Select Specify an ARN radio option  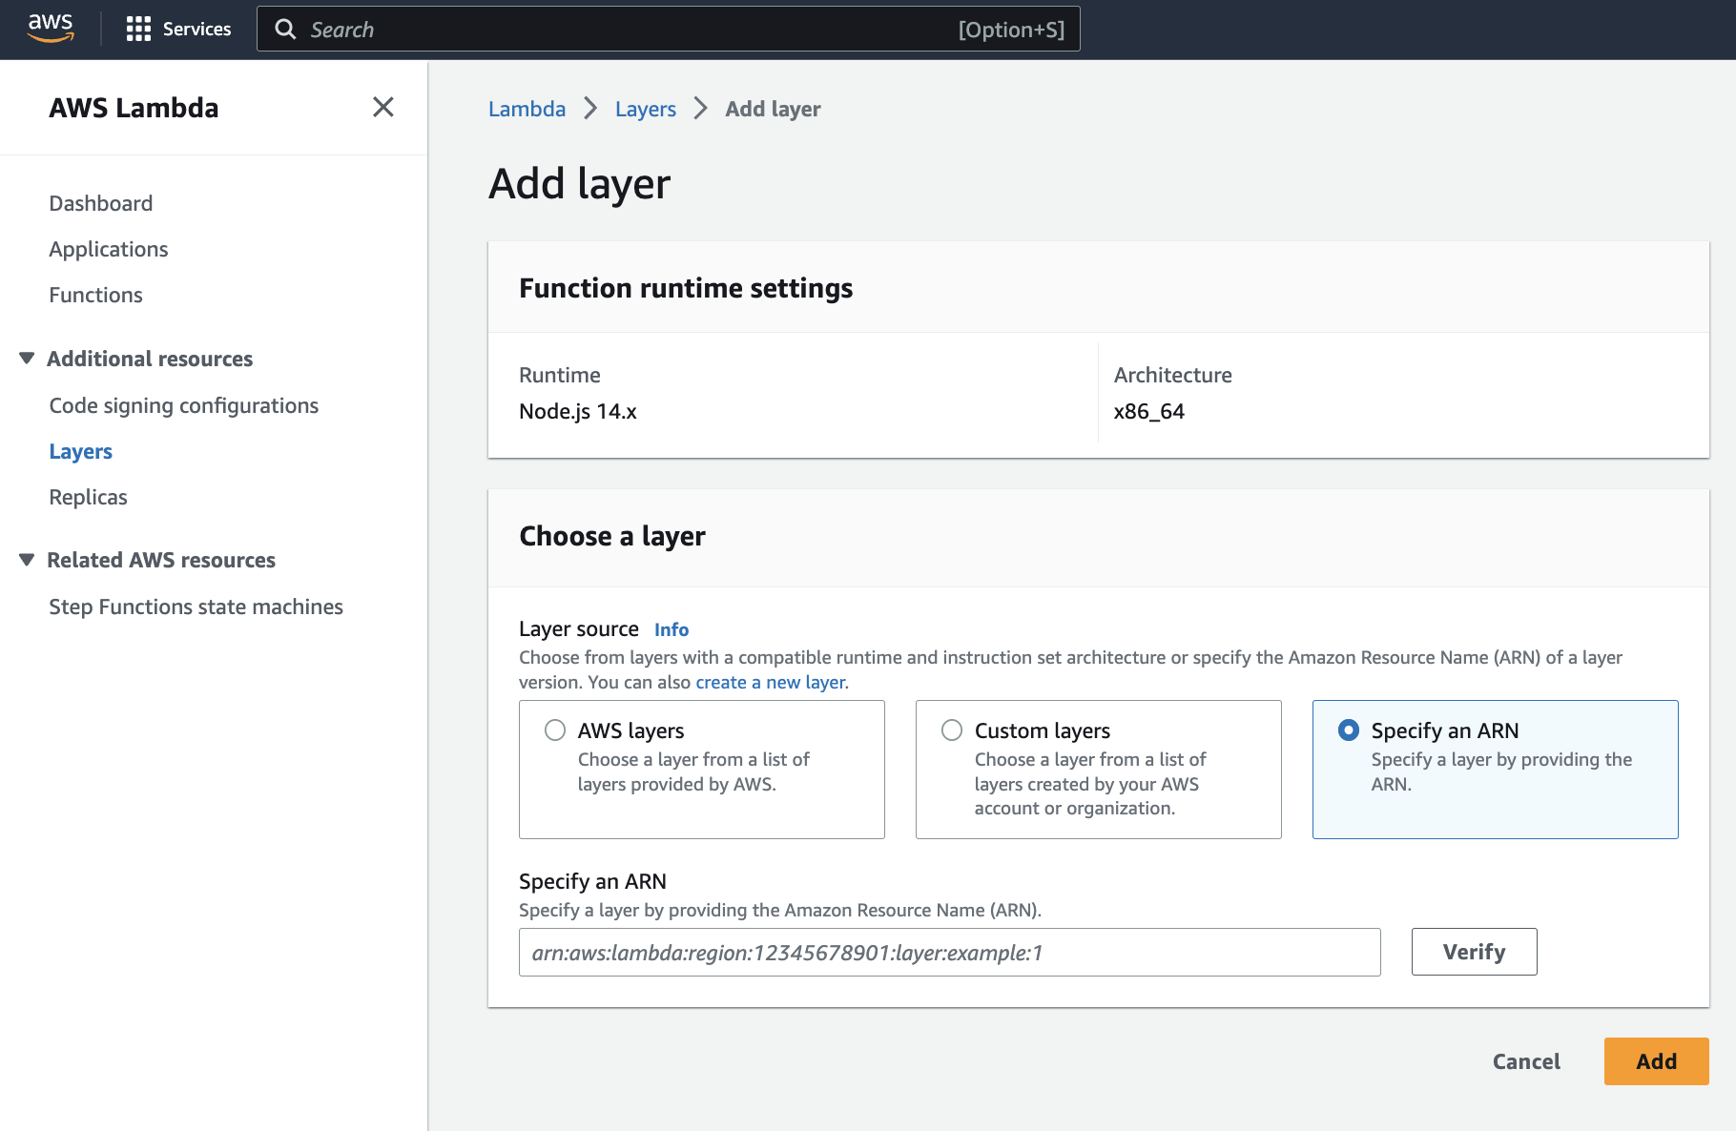point(1349,730)
